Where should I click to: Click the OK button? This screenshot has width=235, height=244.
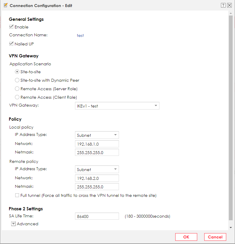(x=186, y=237)
